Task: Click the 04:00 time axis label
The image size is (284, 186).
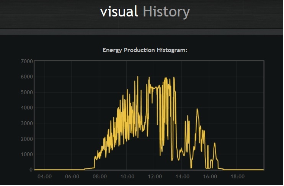Action: (44, 176)
